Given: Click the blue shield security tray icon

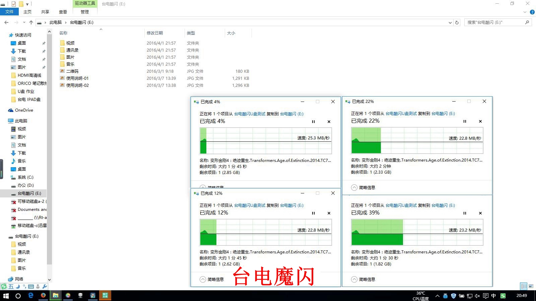Looking at the screenshot, I should coord(453,296).
